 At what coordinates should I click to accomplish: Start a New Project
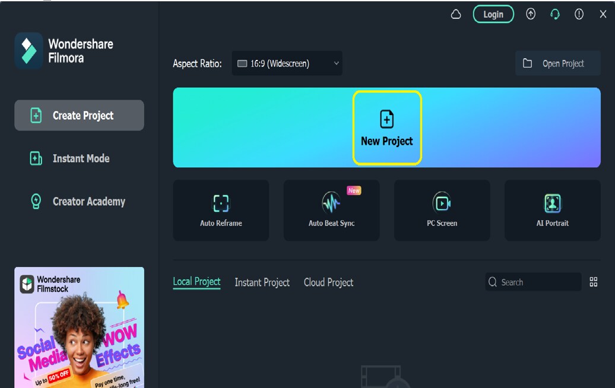pos(386,128)
